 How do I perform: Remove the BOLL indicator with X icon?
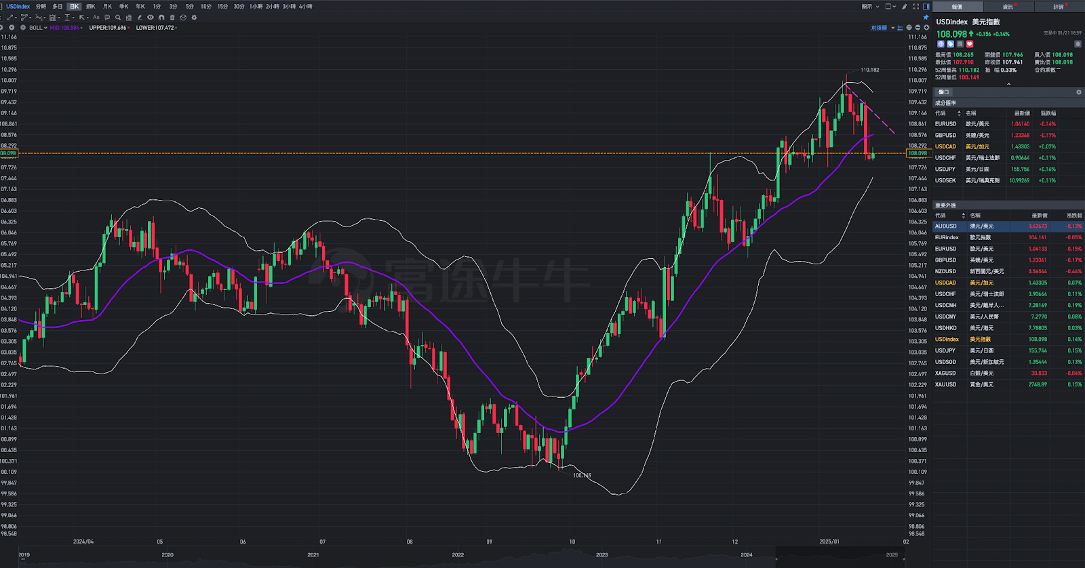tap(23, 28)
